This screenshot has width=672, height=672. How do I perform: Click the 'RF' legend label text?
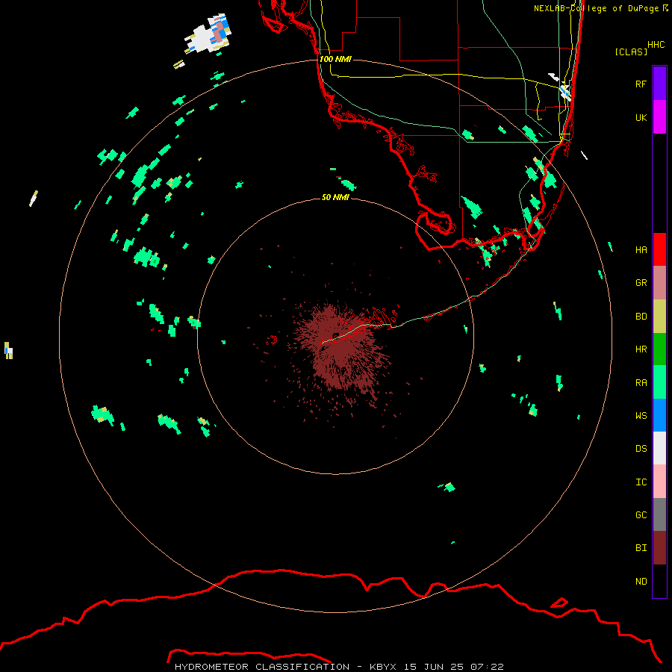(x=641, y=84)
